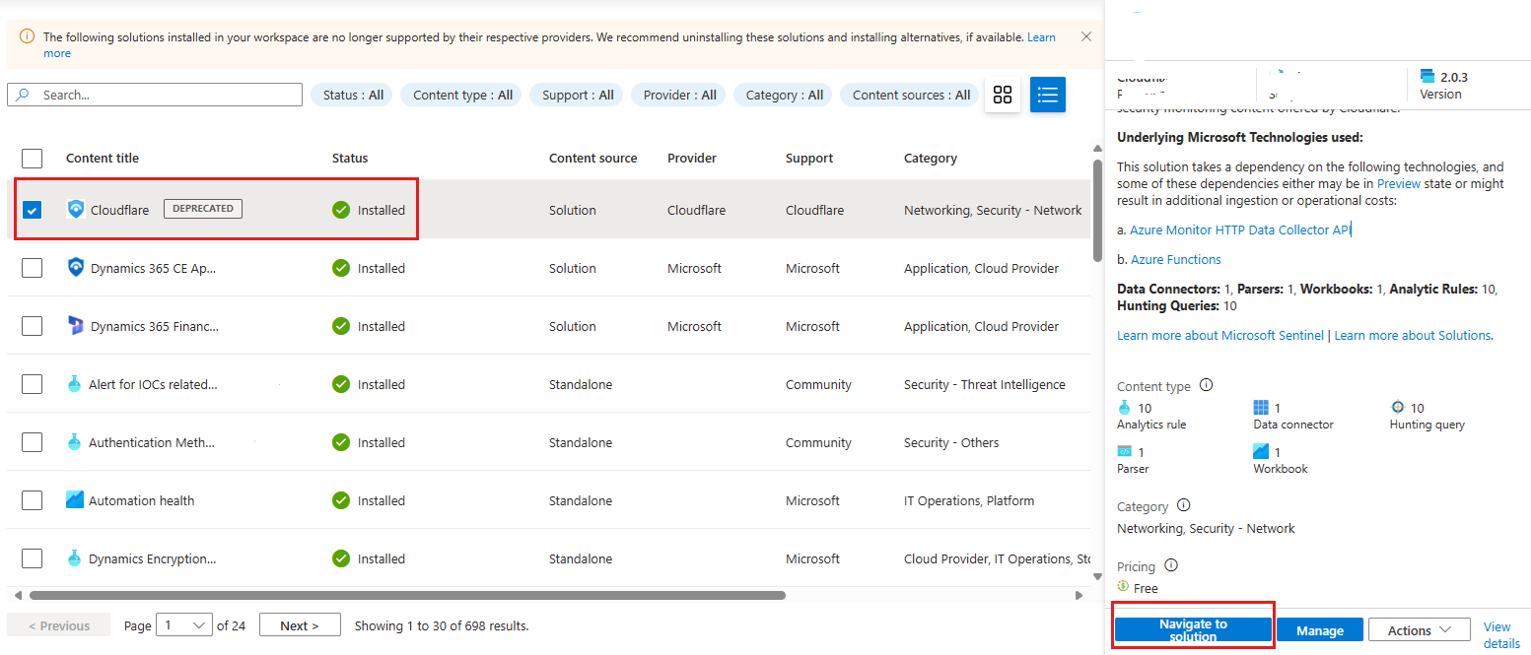Viewport: 1531px width, 655px height.
Task: Click the Automation health workbook icon
Action: (75, 500)
